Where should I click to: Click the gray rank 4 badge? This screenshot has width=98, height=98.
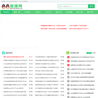(x=68, y=69)
